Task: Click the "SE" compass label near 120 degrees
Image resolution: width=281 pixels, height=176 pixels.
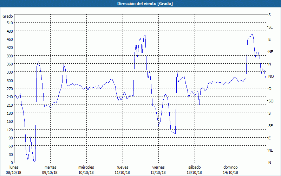Action: click(270, 126)
